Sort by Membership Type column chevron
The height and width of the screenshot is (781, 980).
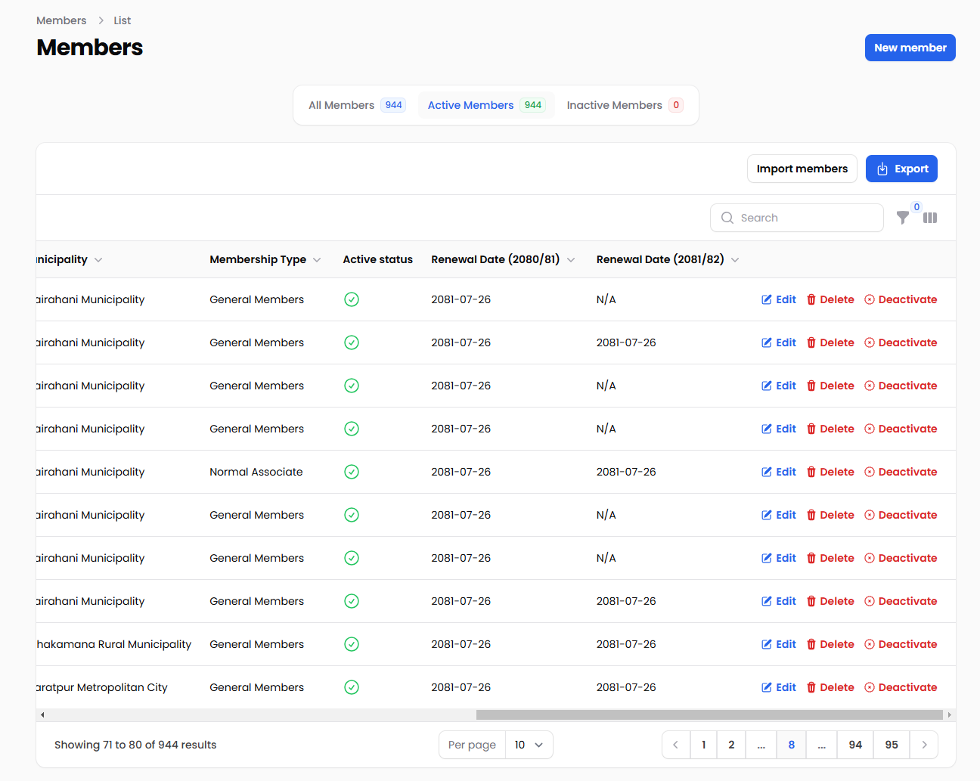[x=317, y=260]
